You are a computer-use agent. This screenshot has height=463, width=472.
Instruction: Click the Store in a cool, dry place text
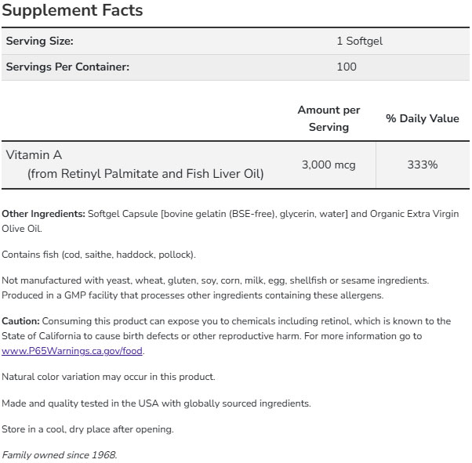click(x=88, y=429)
